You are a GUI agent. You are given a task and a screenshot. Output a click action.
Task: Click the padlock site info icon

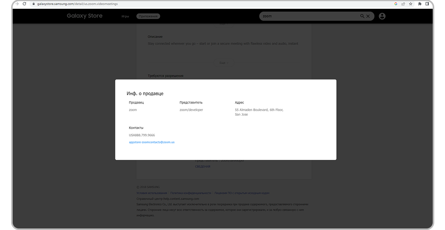click(x=33, y=4)
